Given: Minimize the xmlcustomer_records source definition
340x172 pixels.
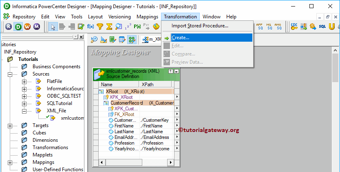Looking at the screenshot, I should (177, 71).
